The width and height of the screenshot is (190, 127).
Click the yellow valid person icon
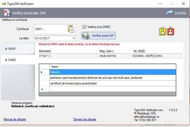pyautogui.click(x=162, y=32)
